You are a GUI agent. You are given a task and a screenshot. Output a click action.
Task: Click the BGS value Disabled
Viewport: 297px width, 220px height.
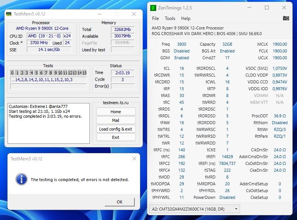pos(182,51)
